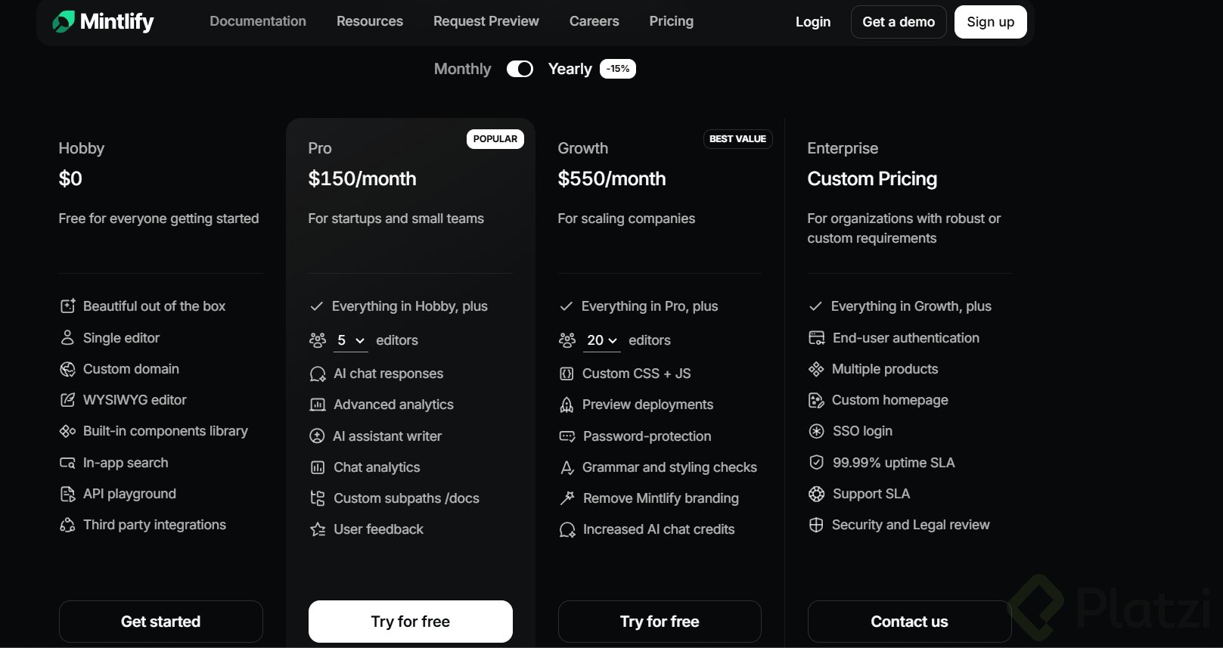
Task: Click the AI chat responses icon
Action: pos(318,374)
